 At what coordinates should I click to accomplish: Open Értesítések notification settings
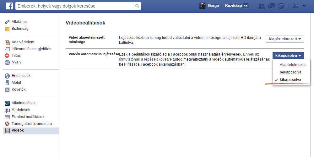pyautogui.click(x=21, y=76)
